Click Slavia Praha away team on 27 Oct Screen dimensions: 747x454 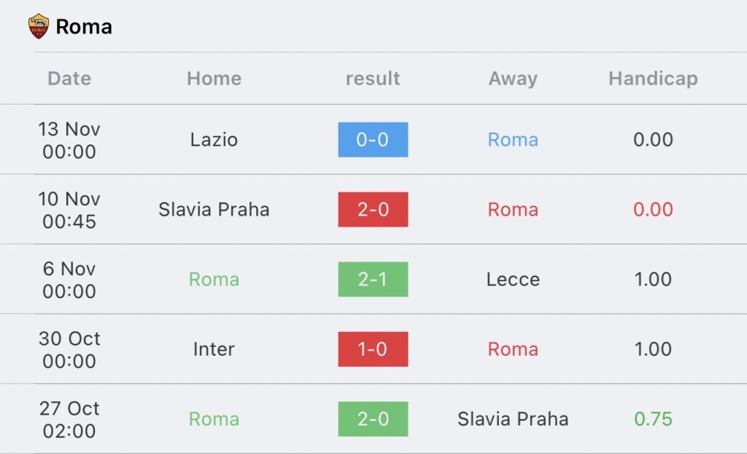513,419
